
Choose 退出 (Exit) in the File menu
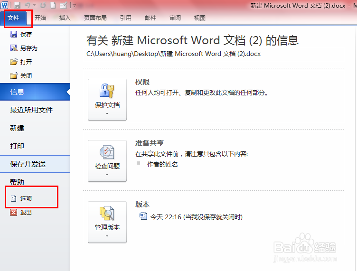click(26, 212)
